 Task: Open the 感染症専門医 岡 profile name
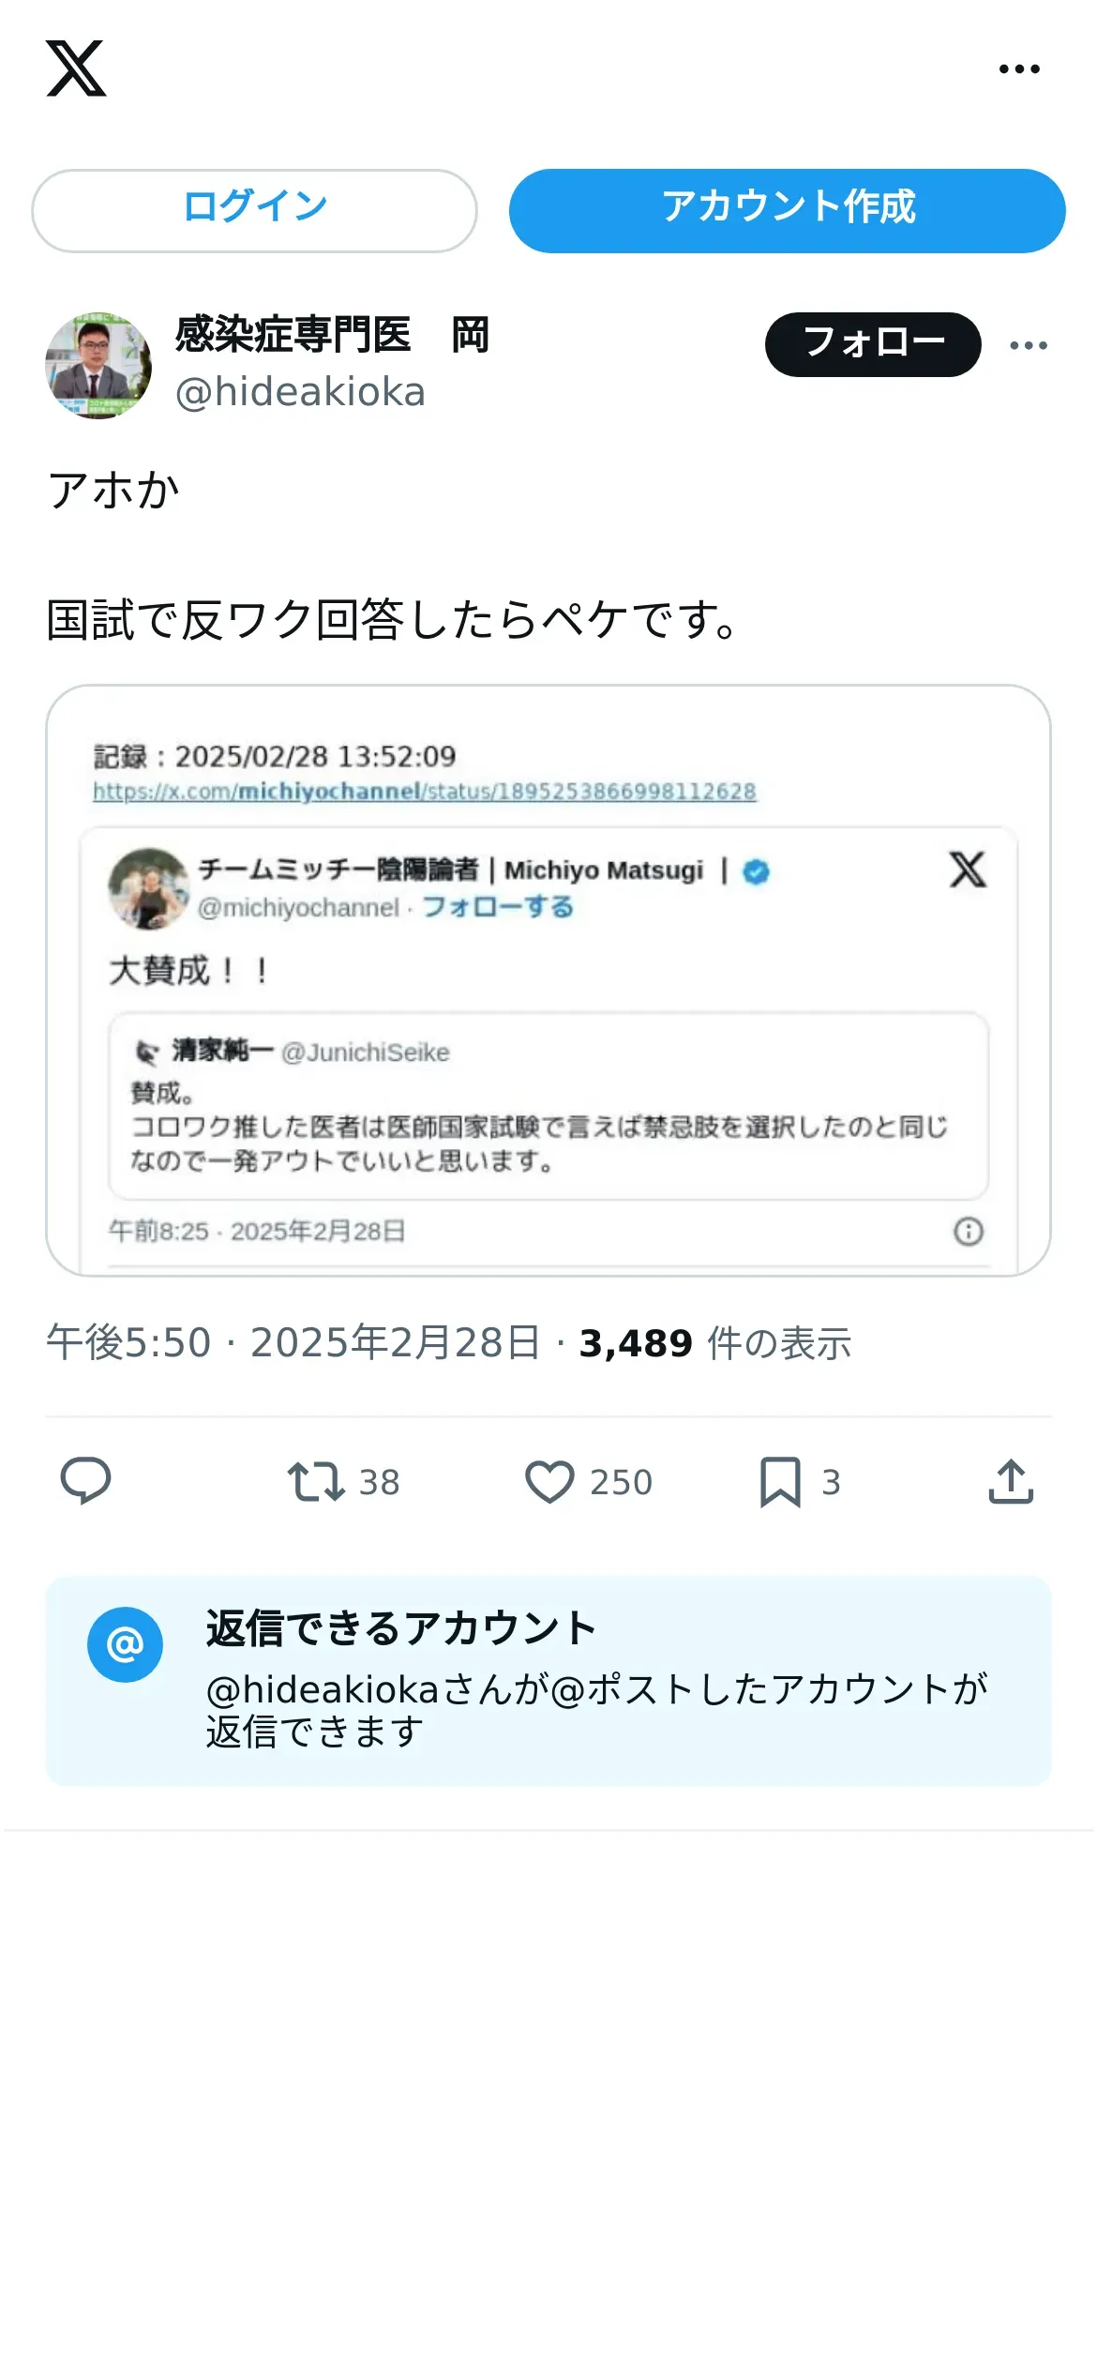pyautogui.click(x=332, y=335)
